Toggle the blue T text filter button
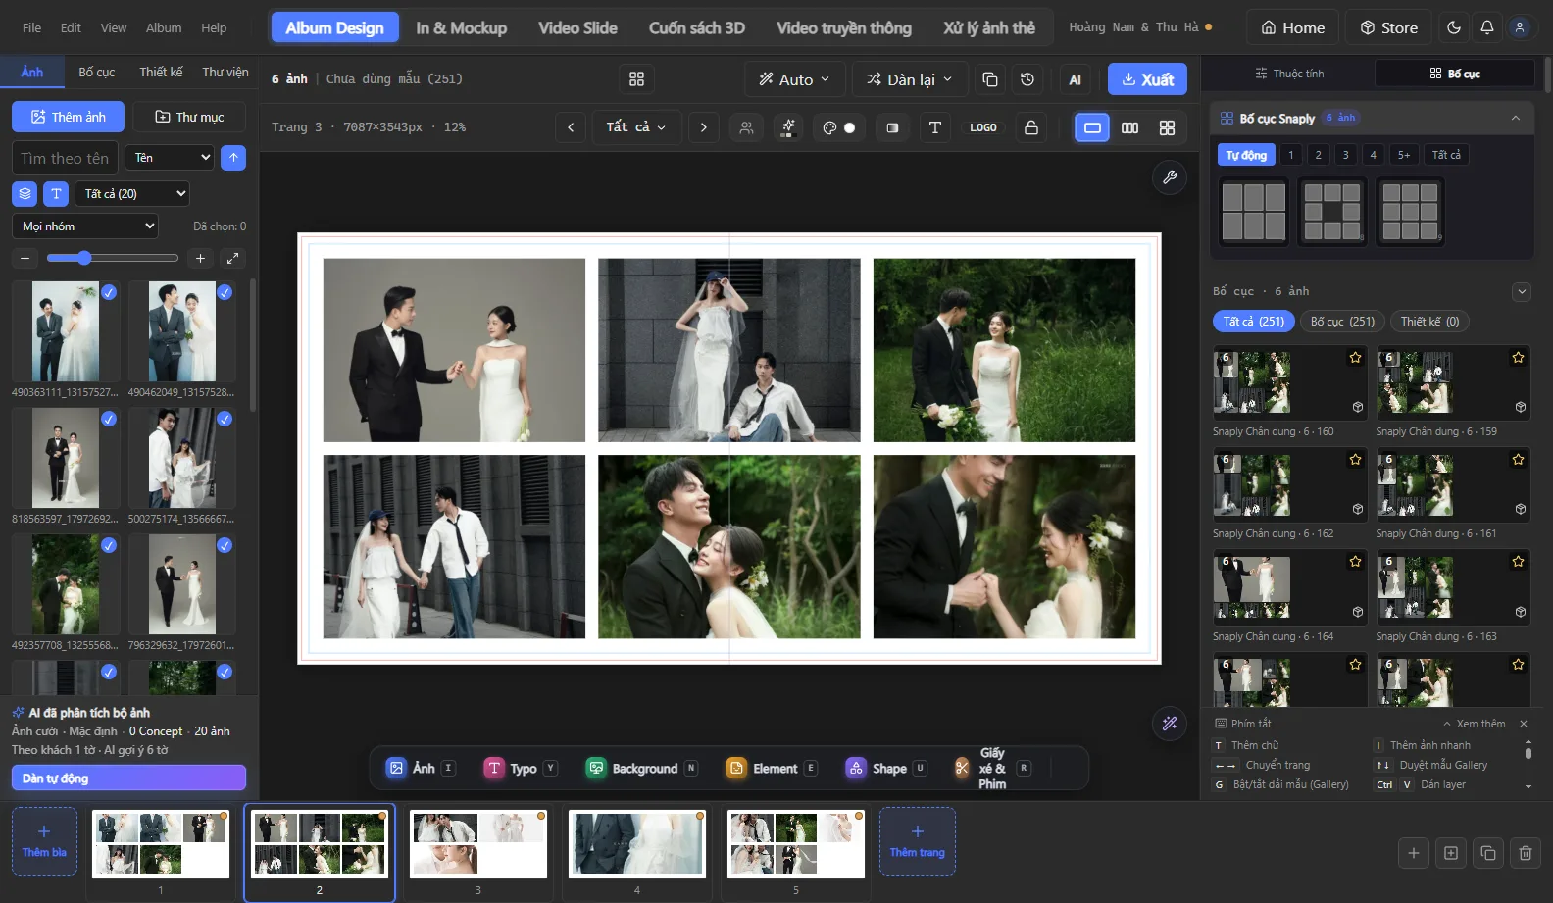Viewport: 1553px width, 903px height. click(56, 194)
